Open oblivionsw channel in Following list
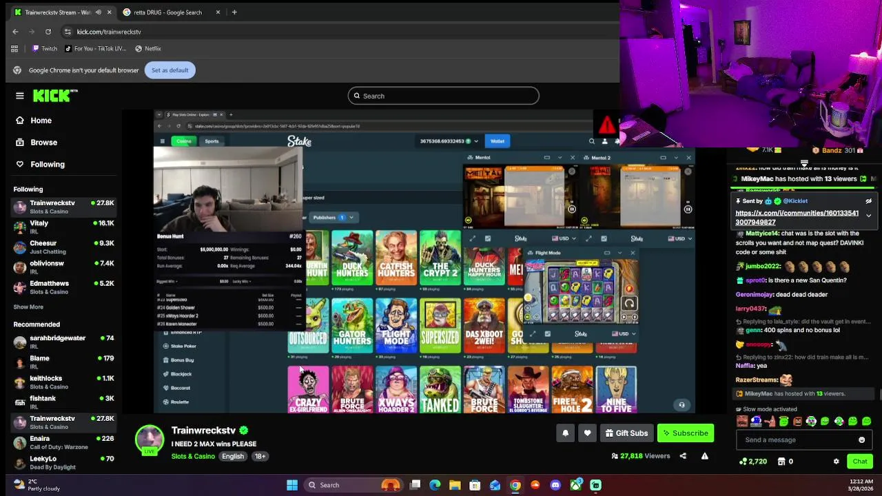This screenshot has width=882, height=496. click(63, 267)
